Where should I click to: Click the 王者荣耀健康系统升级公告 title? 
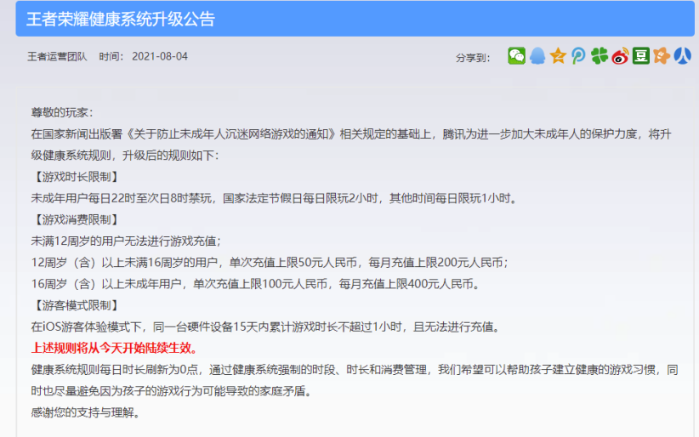click(121, 20)
